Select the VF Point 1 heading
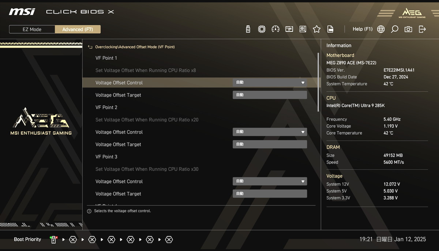This screenshot has height=251, width=439. click(106, 58)
